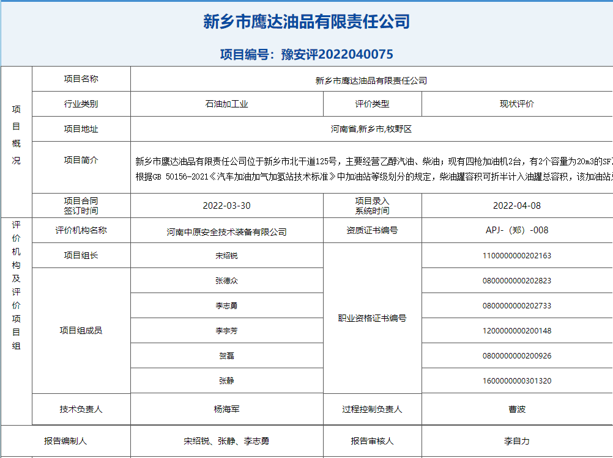Click the 职业资格证书编号 label

pos(372,318)
